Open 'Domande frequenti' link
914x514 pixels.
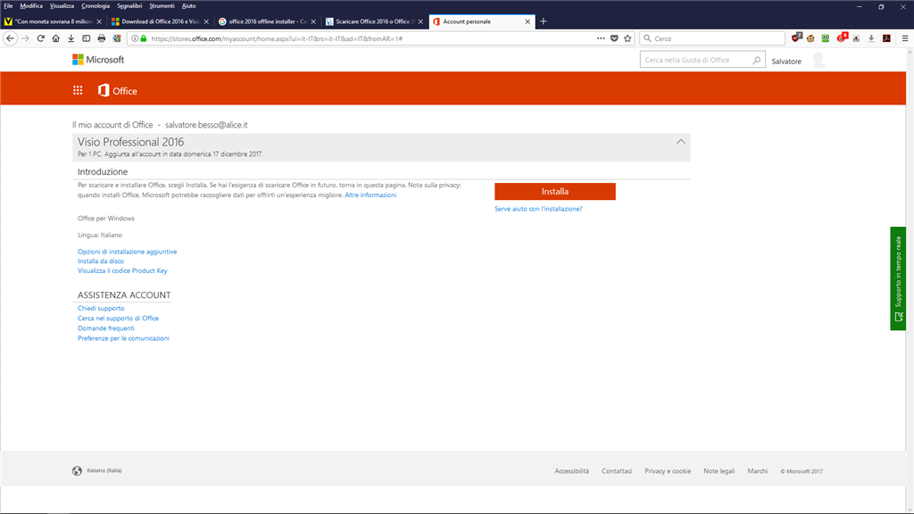(x=106, y=328)
